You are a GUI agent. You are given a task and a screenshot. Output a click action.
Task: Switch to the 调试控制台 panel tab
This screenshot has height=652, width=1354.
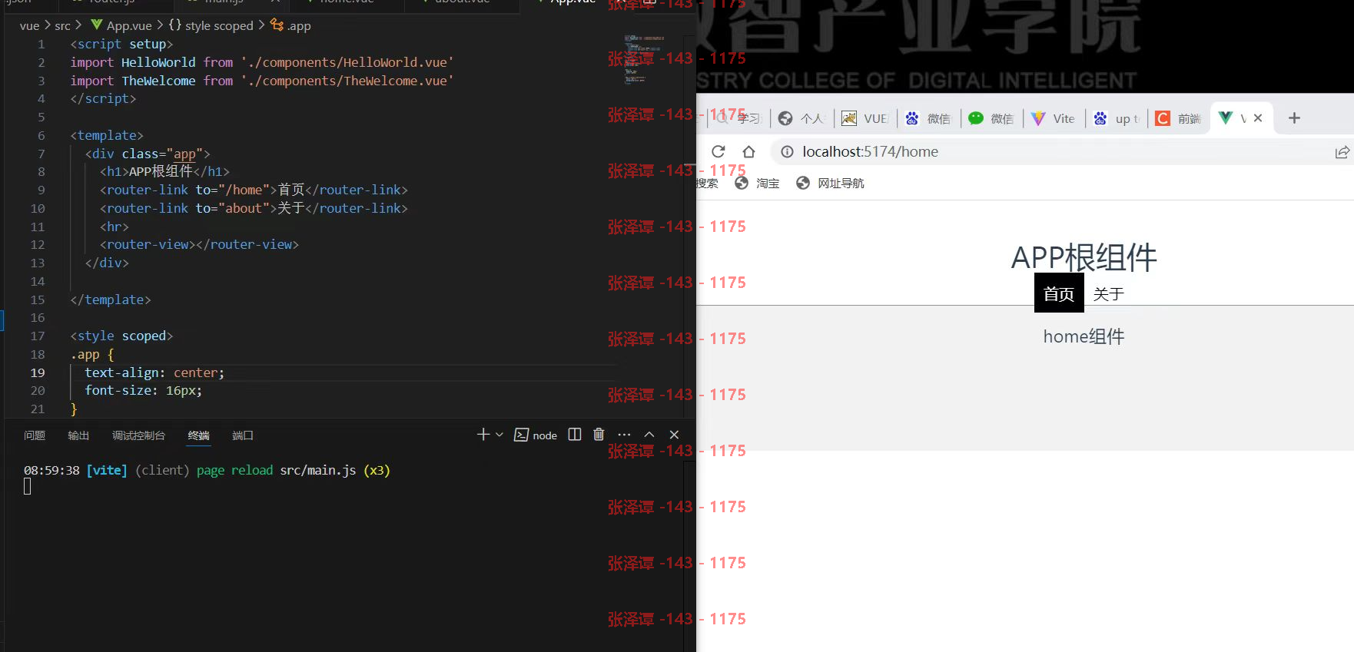[x=138, y=435]
